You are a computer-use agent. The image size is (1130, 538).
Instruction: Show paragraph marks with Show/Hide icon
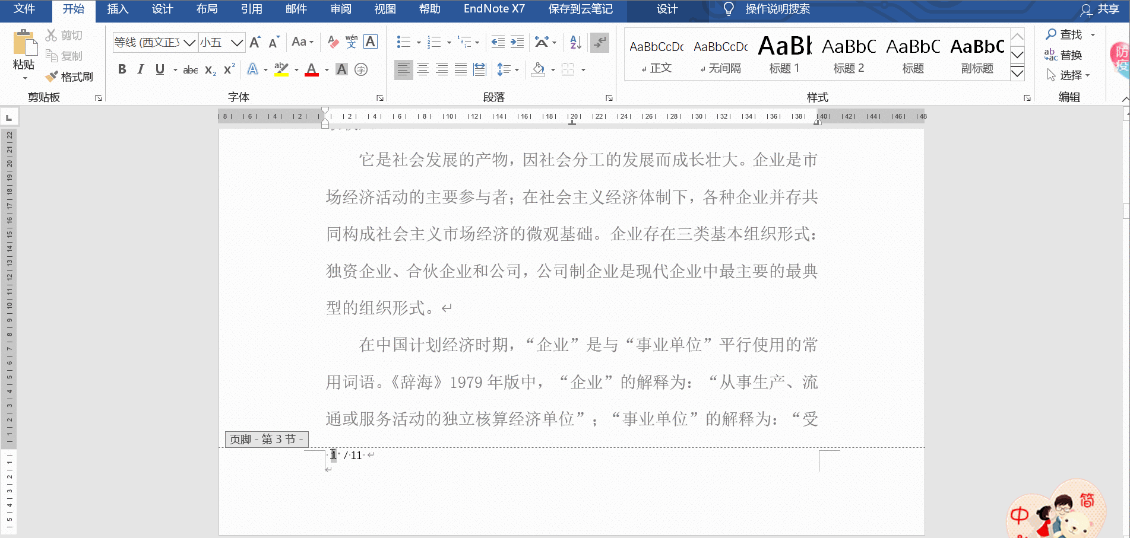point(599,42)
